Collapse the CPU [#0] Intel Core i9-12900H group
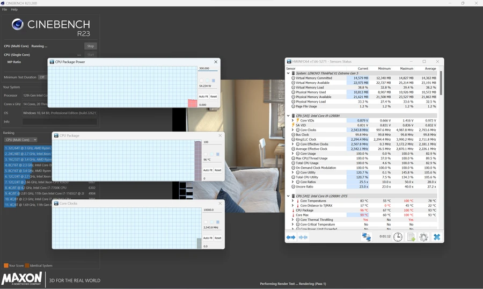This screenshot has height=289, width=483. tap(288, 115)
